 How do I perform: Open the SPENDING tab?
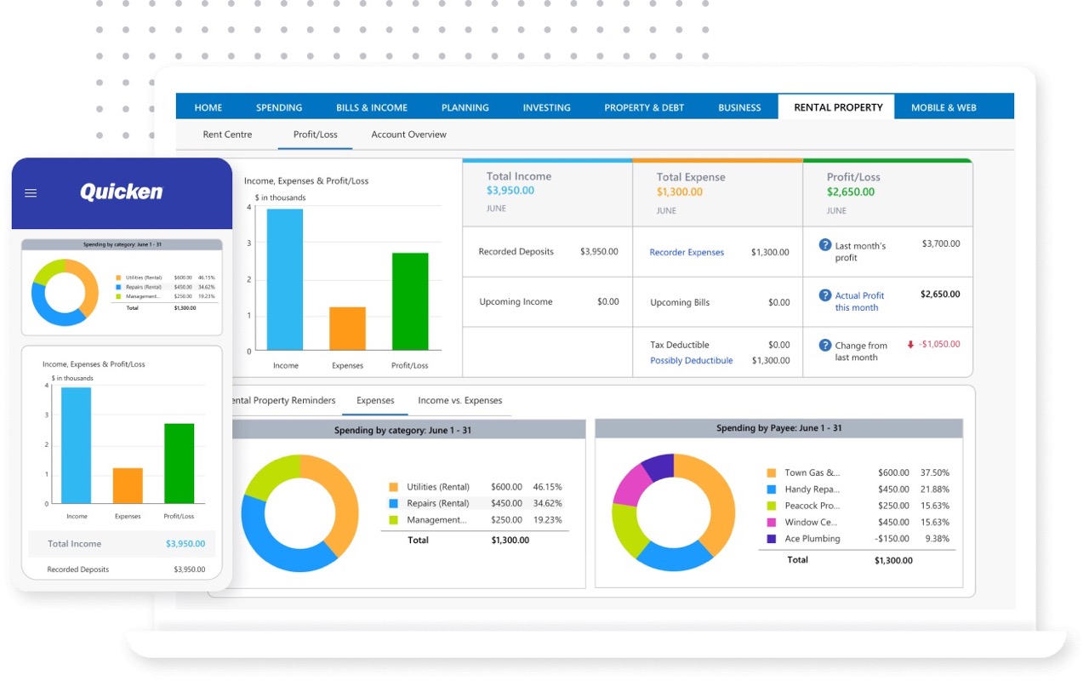point(279,107)
